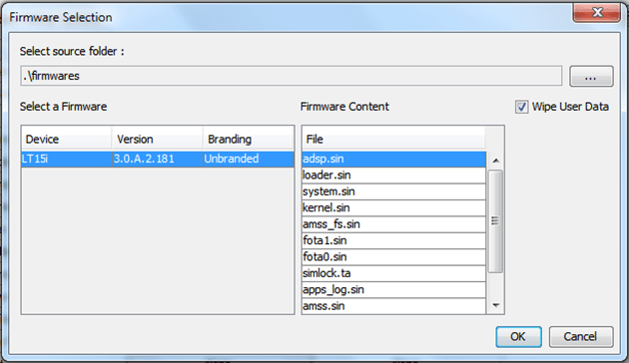Close the Firmware Selection window

[596, 12]
